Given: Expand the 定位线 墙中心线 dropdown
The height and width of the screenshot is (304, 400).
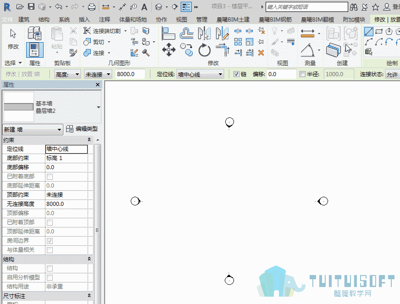Looking at the screenshot, I should (x=200, y=74).
